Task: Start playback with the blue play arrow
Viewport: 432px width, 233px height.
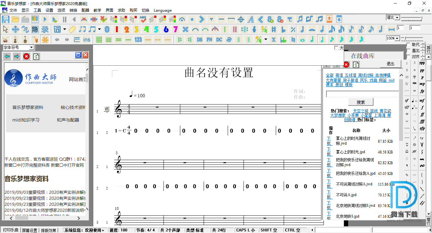Action: 45,19
